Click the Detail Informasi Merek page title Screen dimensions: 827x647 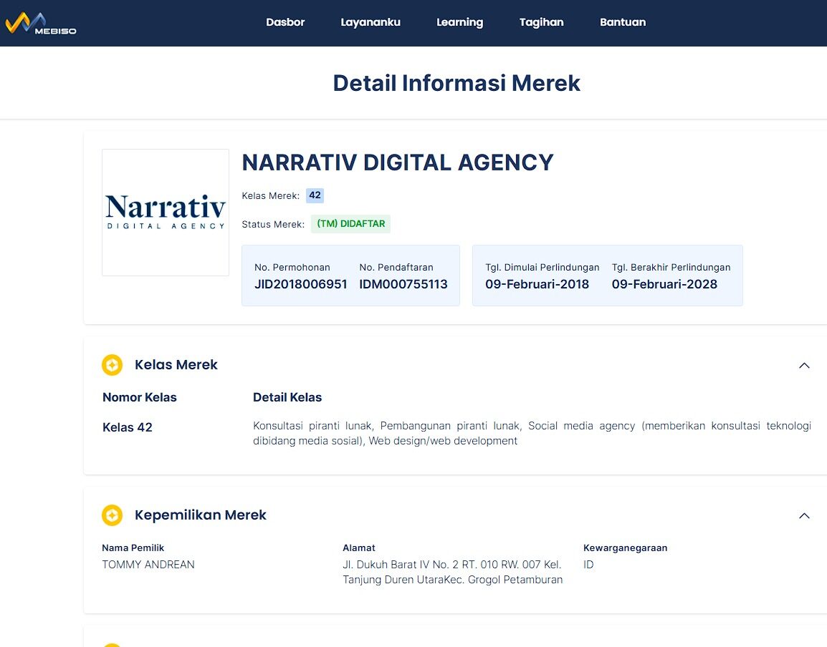(456, 83)
